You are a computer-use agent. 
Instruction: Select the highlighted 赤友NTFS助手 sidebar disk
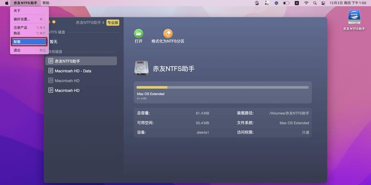(x=81, y=61)
